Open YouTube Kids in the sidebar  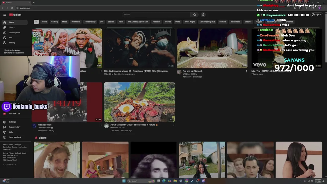click(x=14, y=113)
